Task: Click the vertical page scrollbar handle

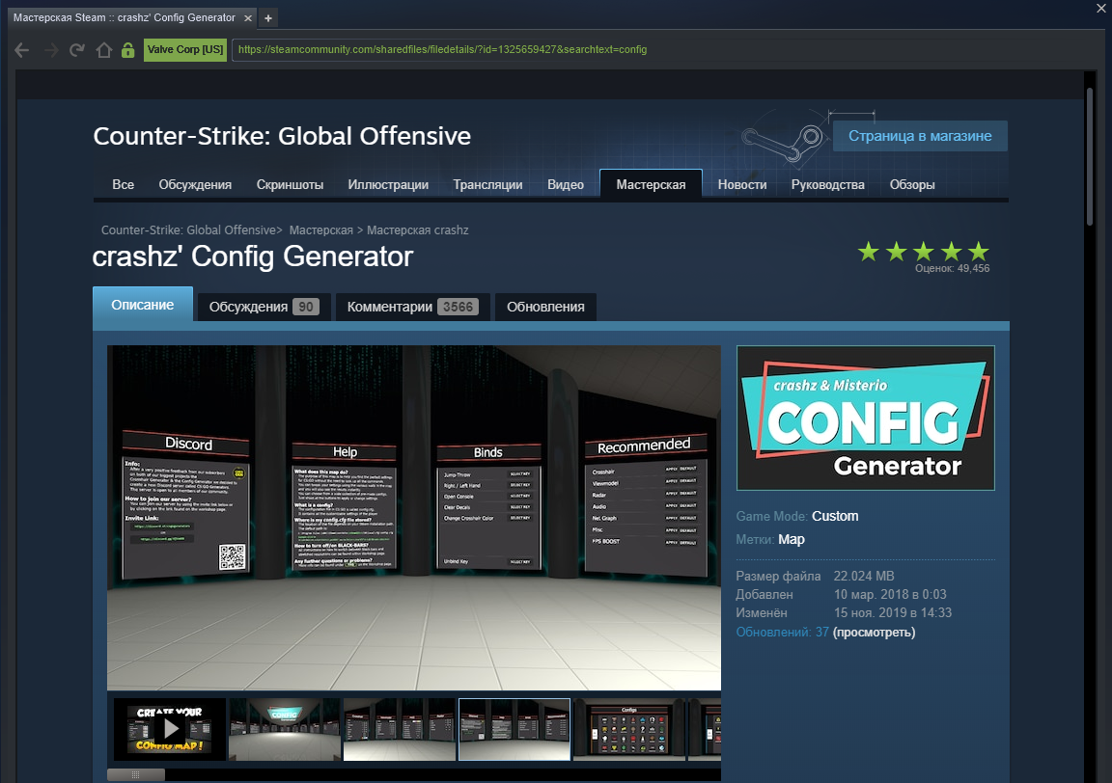Action: coord(1090,157)
